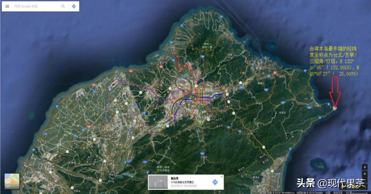Image resolution: width=371 pixels, height=194 pixels.
Task: Select the Pegman street view icon
Action: 343,187
